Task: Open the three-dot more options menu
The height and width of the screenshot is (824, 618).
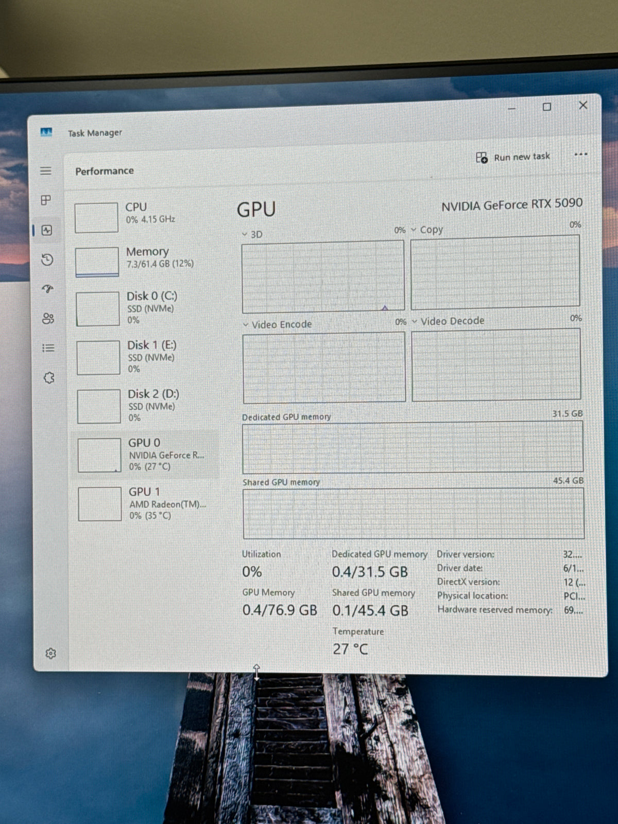Action: pyautogui.click(x=581, y=154)
